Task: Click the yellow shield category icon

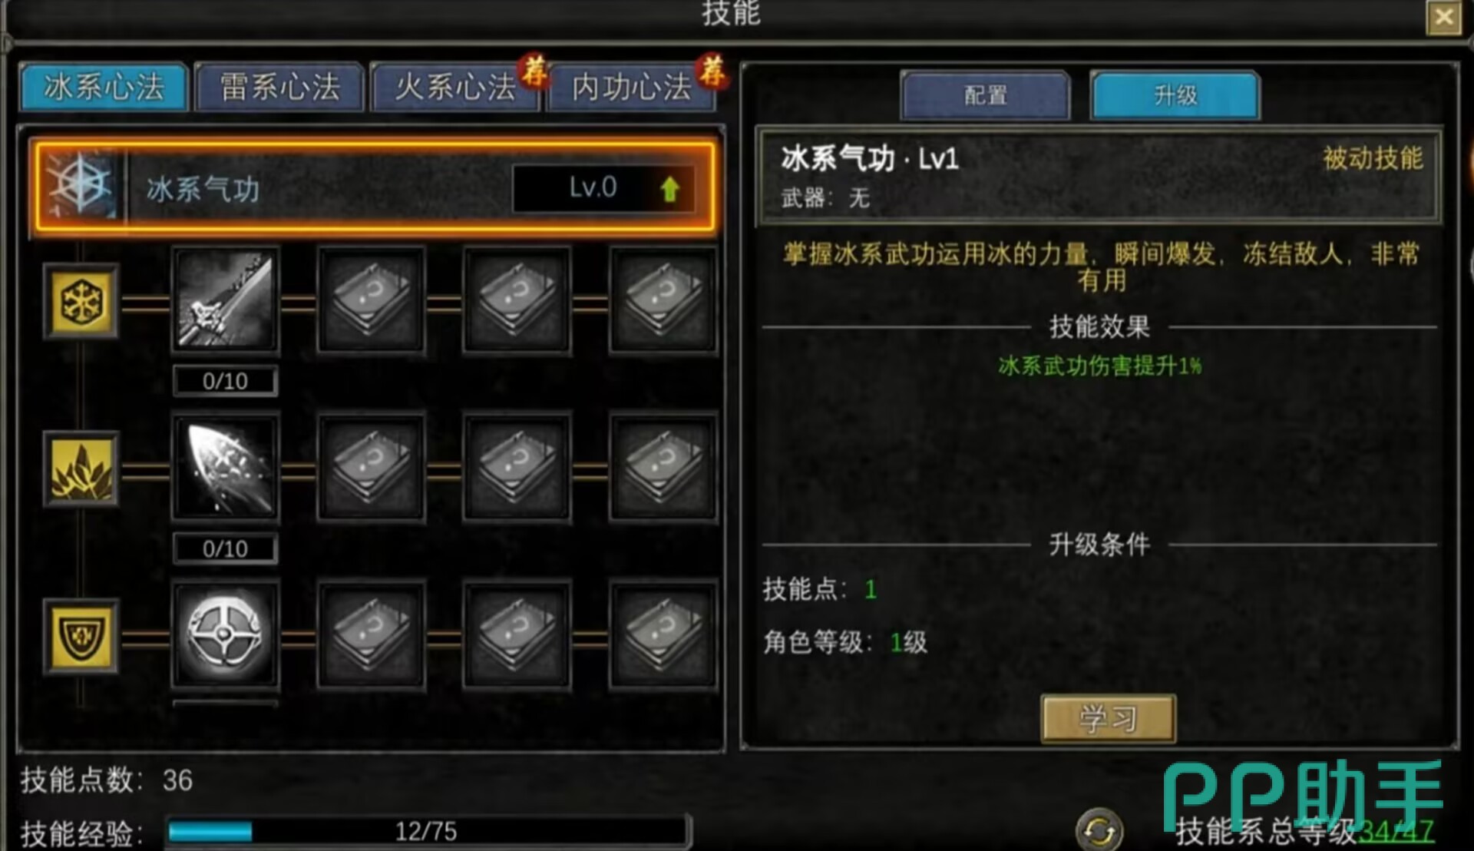Action: pyautogui.click(x=81, y=636)
